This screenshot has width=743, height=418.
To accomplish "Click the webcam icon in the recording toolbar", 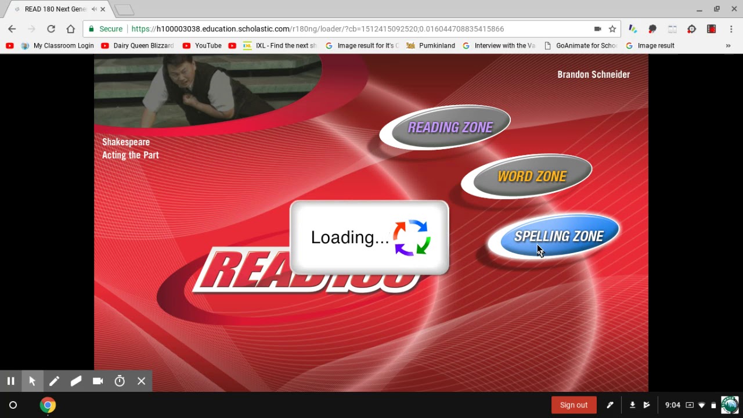I will click(98, 381).
